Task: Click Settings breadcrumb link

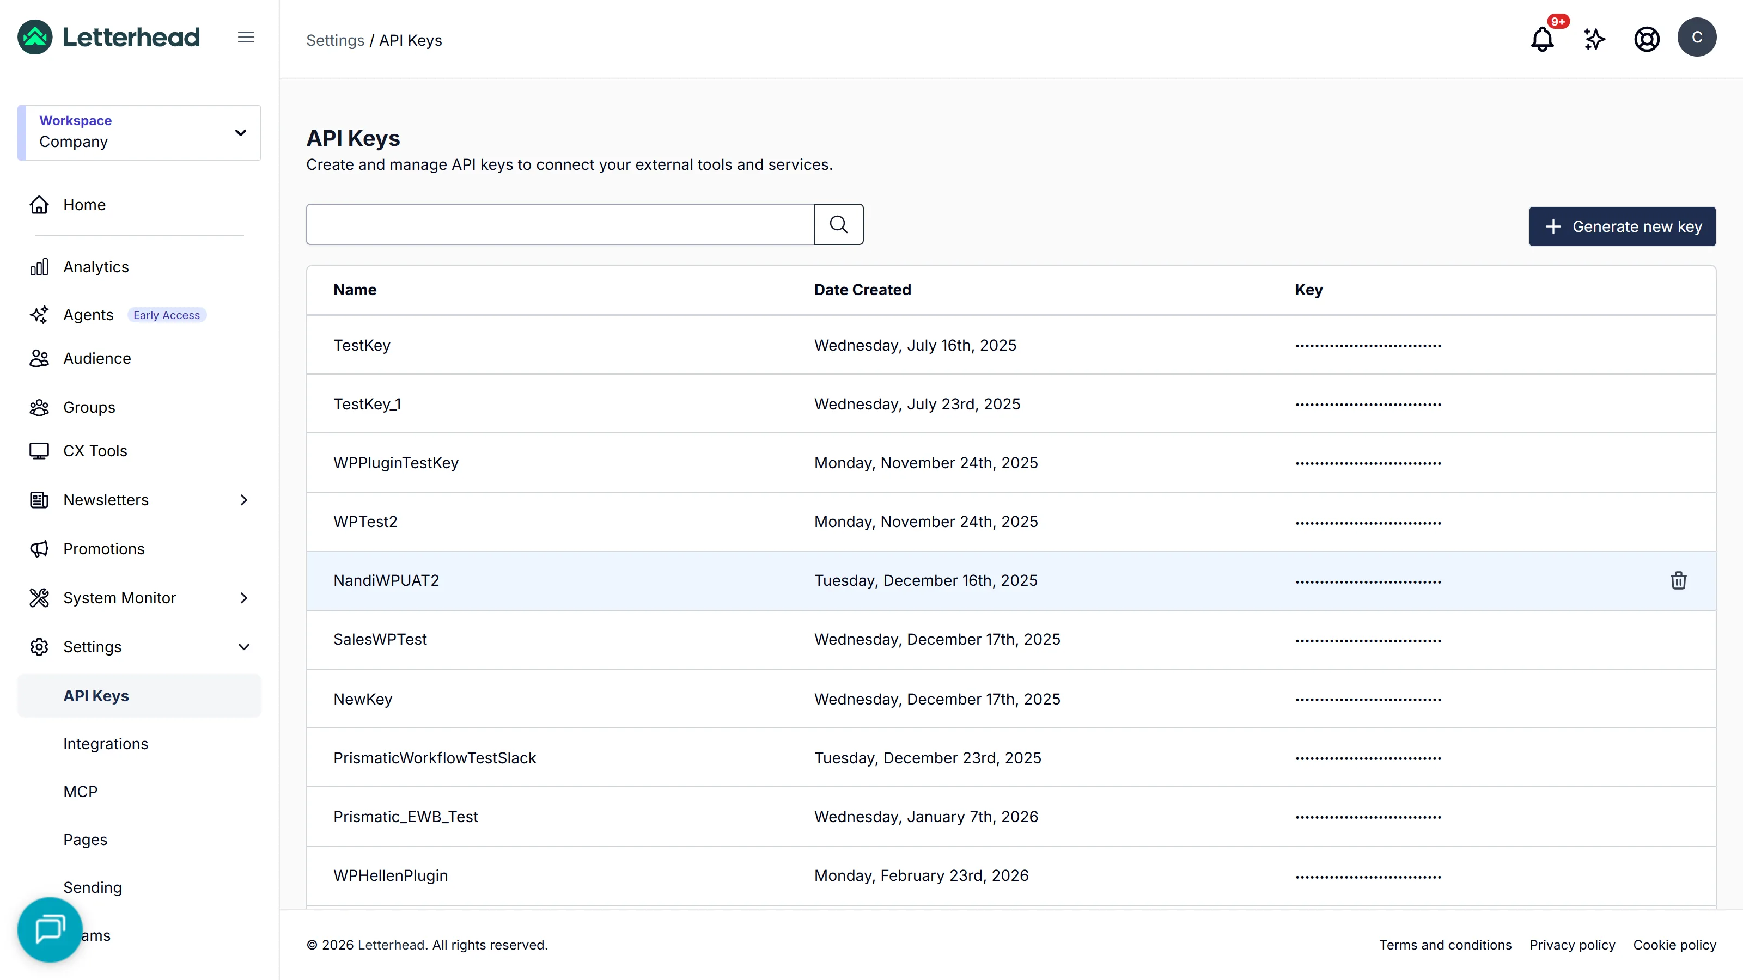Action: click(x=335, y=41)
